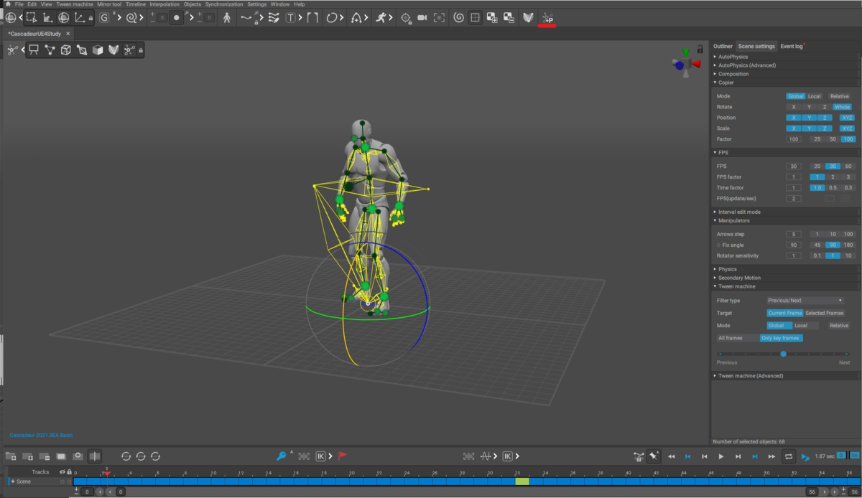Click the camera icon in top toolbar
Viewport: 862px width, 498px height.
pyautogui.click(x=422, y=17)
